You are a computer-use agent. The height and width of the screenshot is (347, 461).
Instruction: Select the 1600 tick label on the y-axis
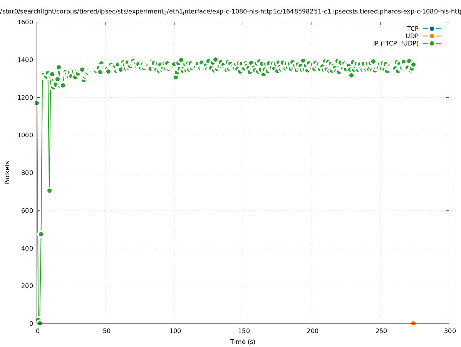pyautogui.click(x=25, y=22)
